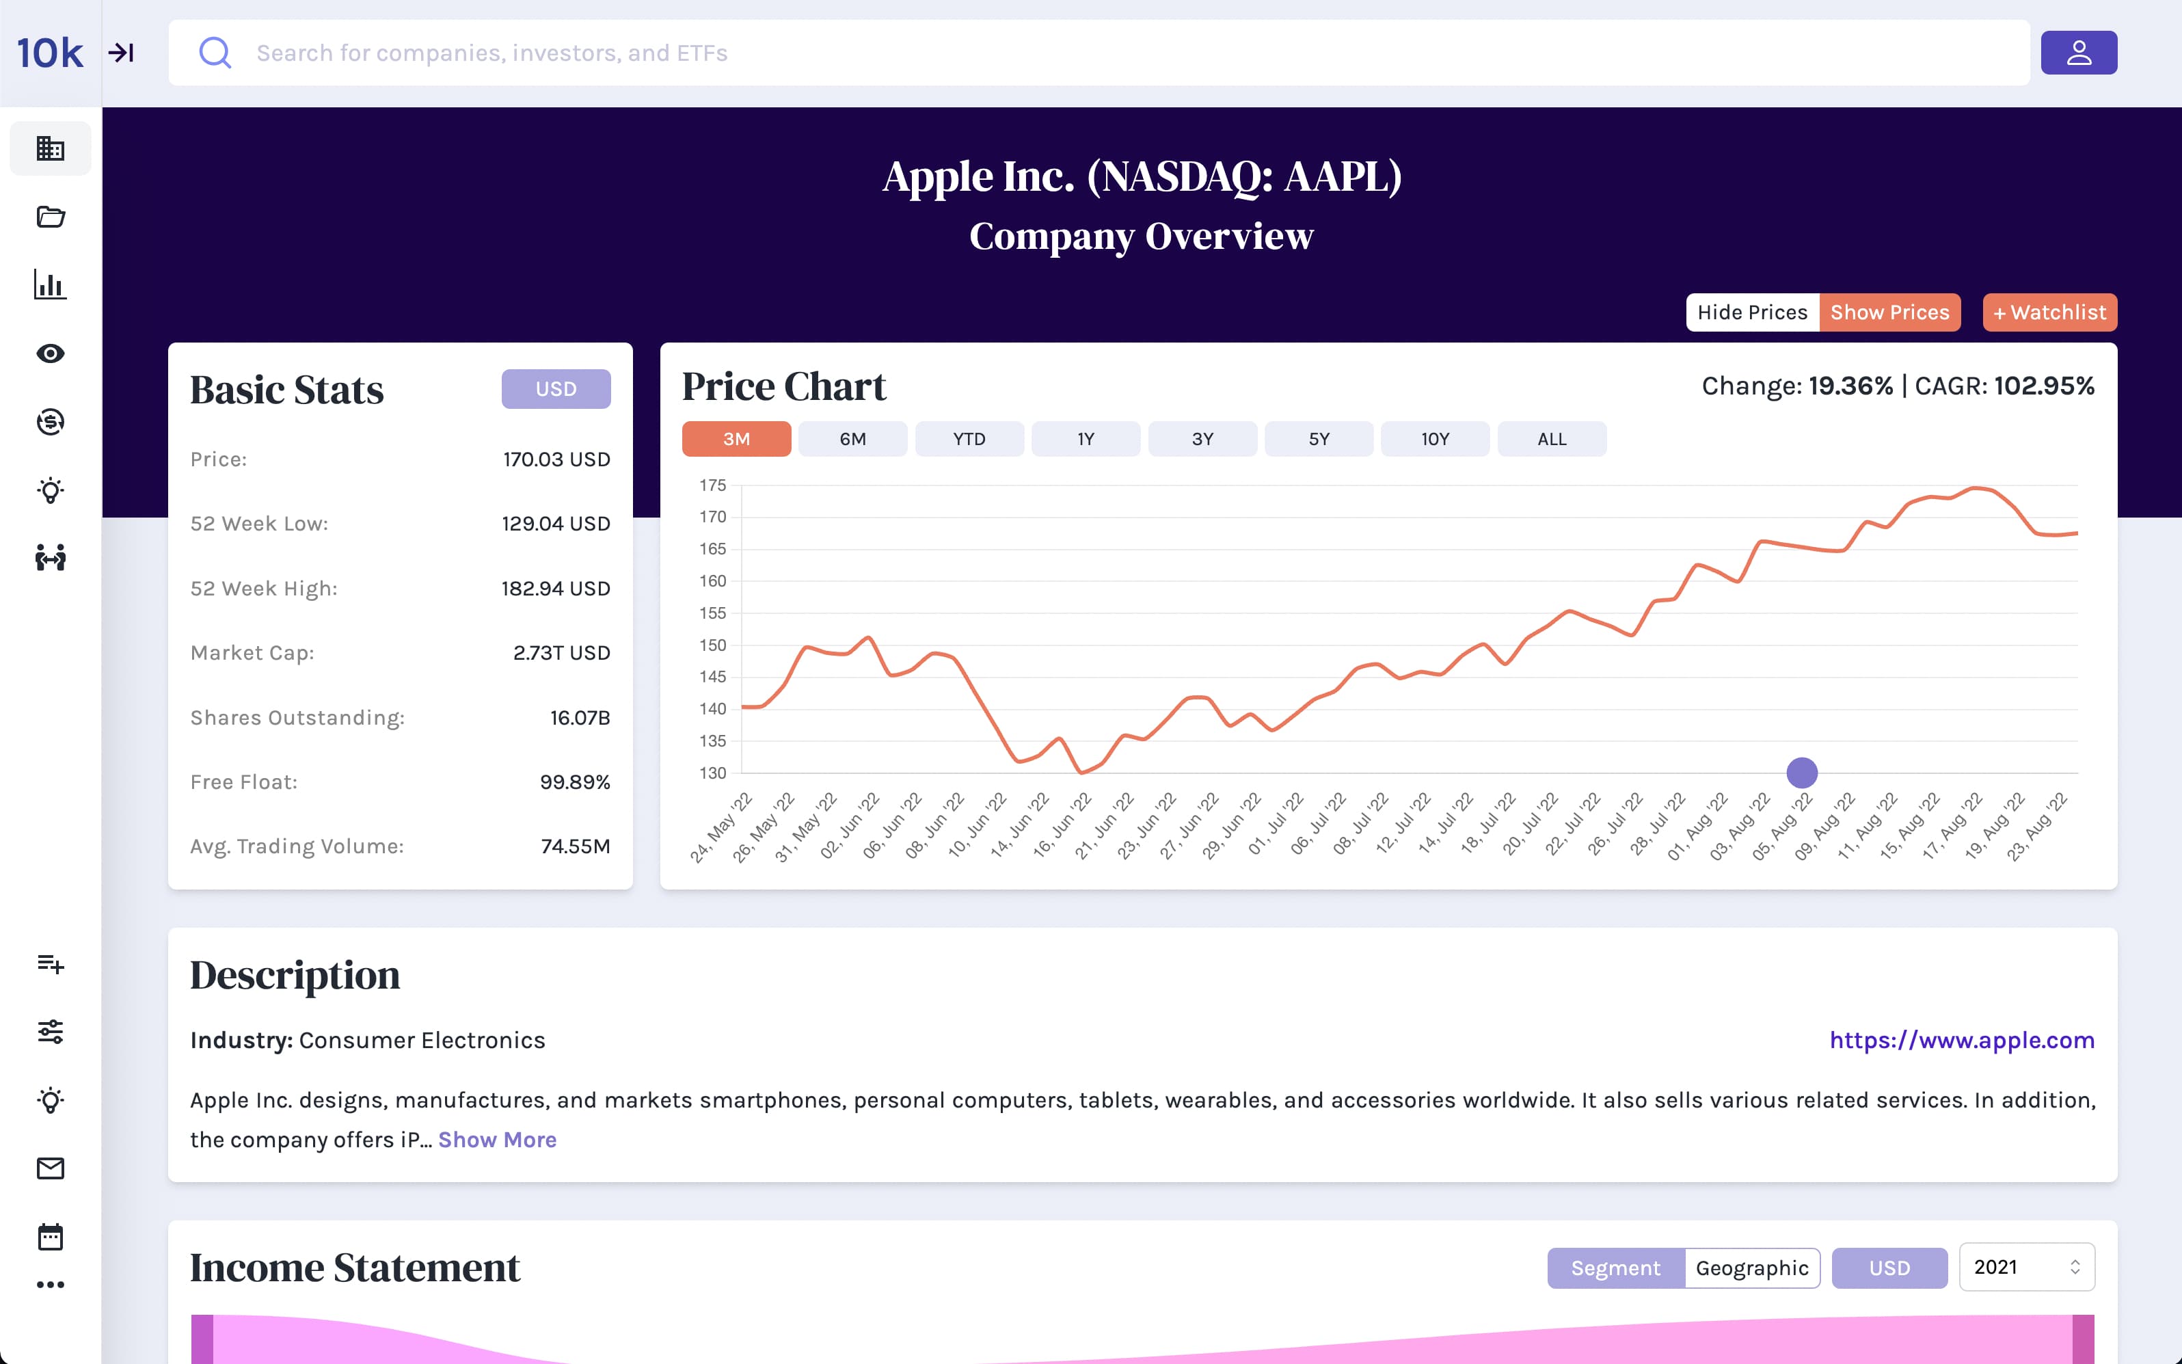The width and height of the screenshot is (2182, 1364).
Task: Expand sidebar with arrow icon
Action: (x=122, y=53)
